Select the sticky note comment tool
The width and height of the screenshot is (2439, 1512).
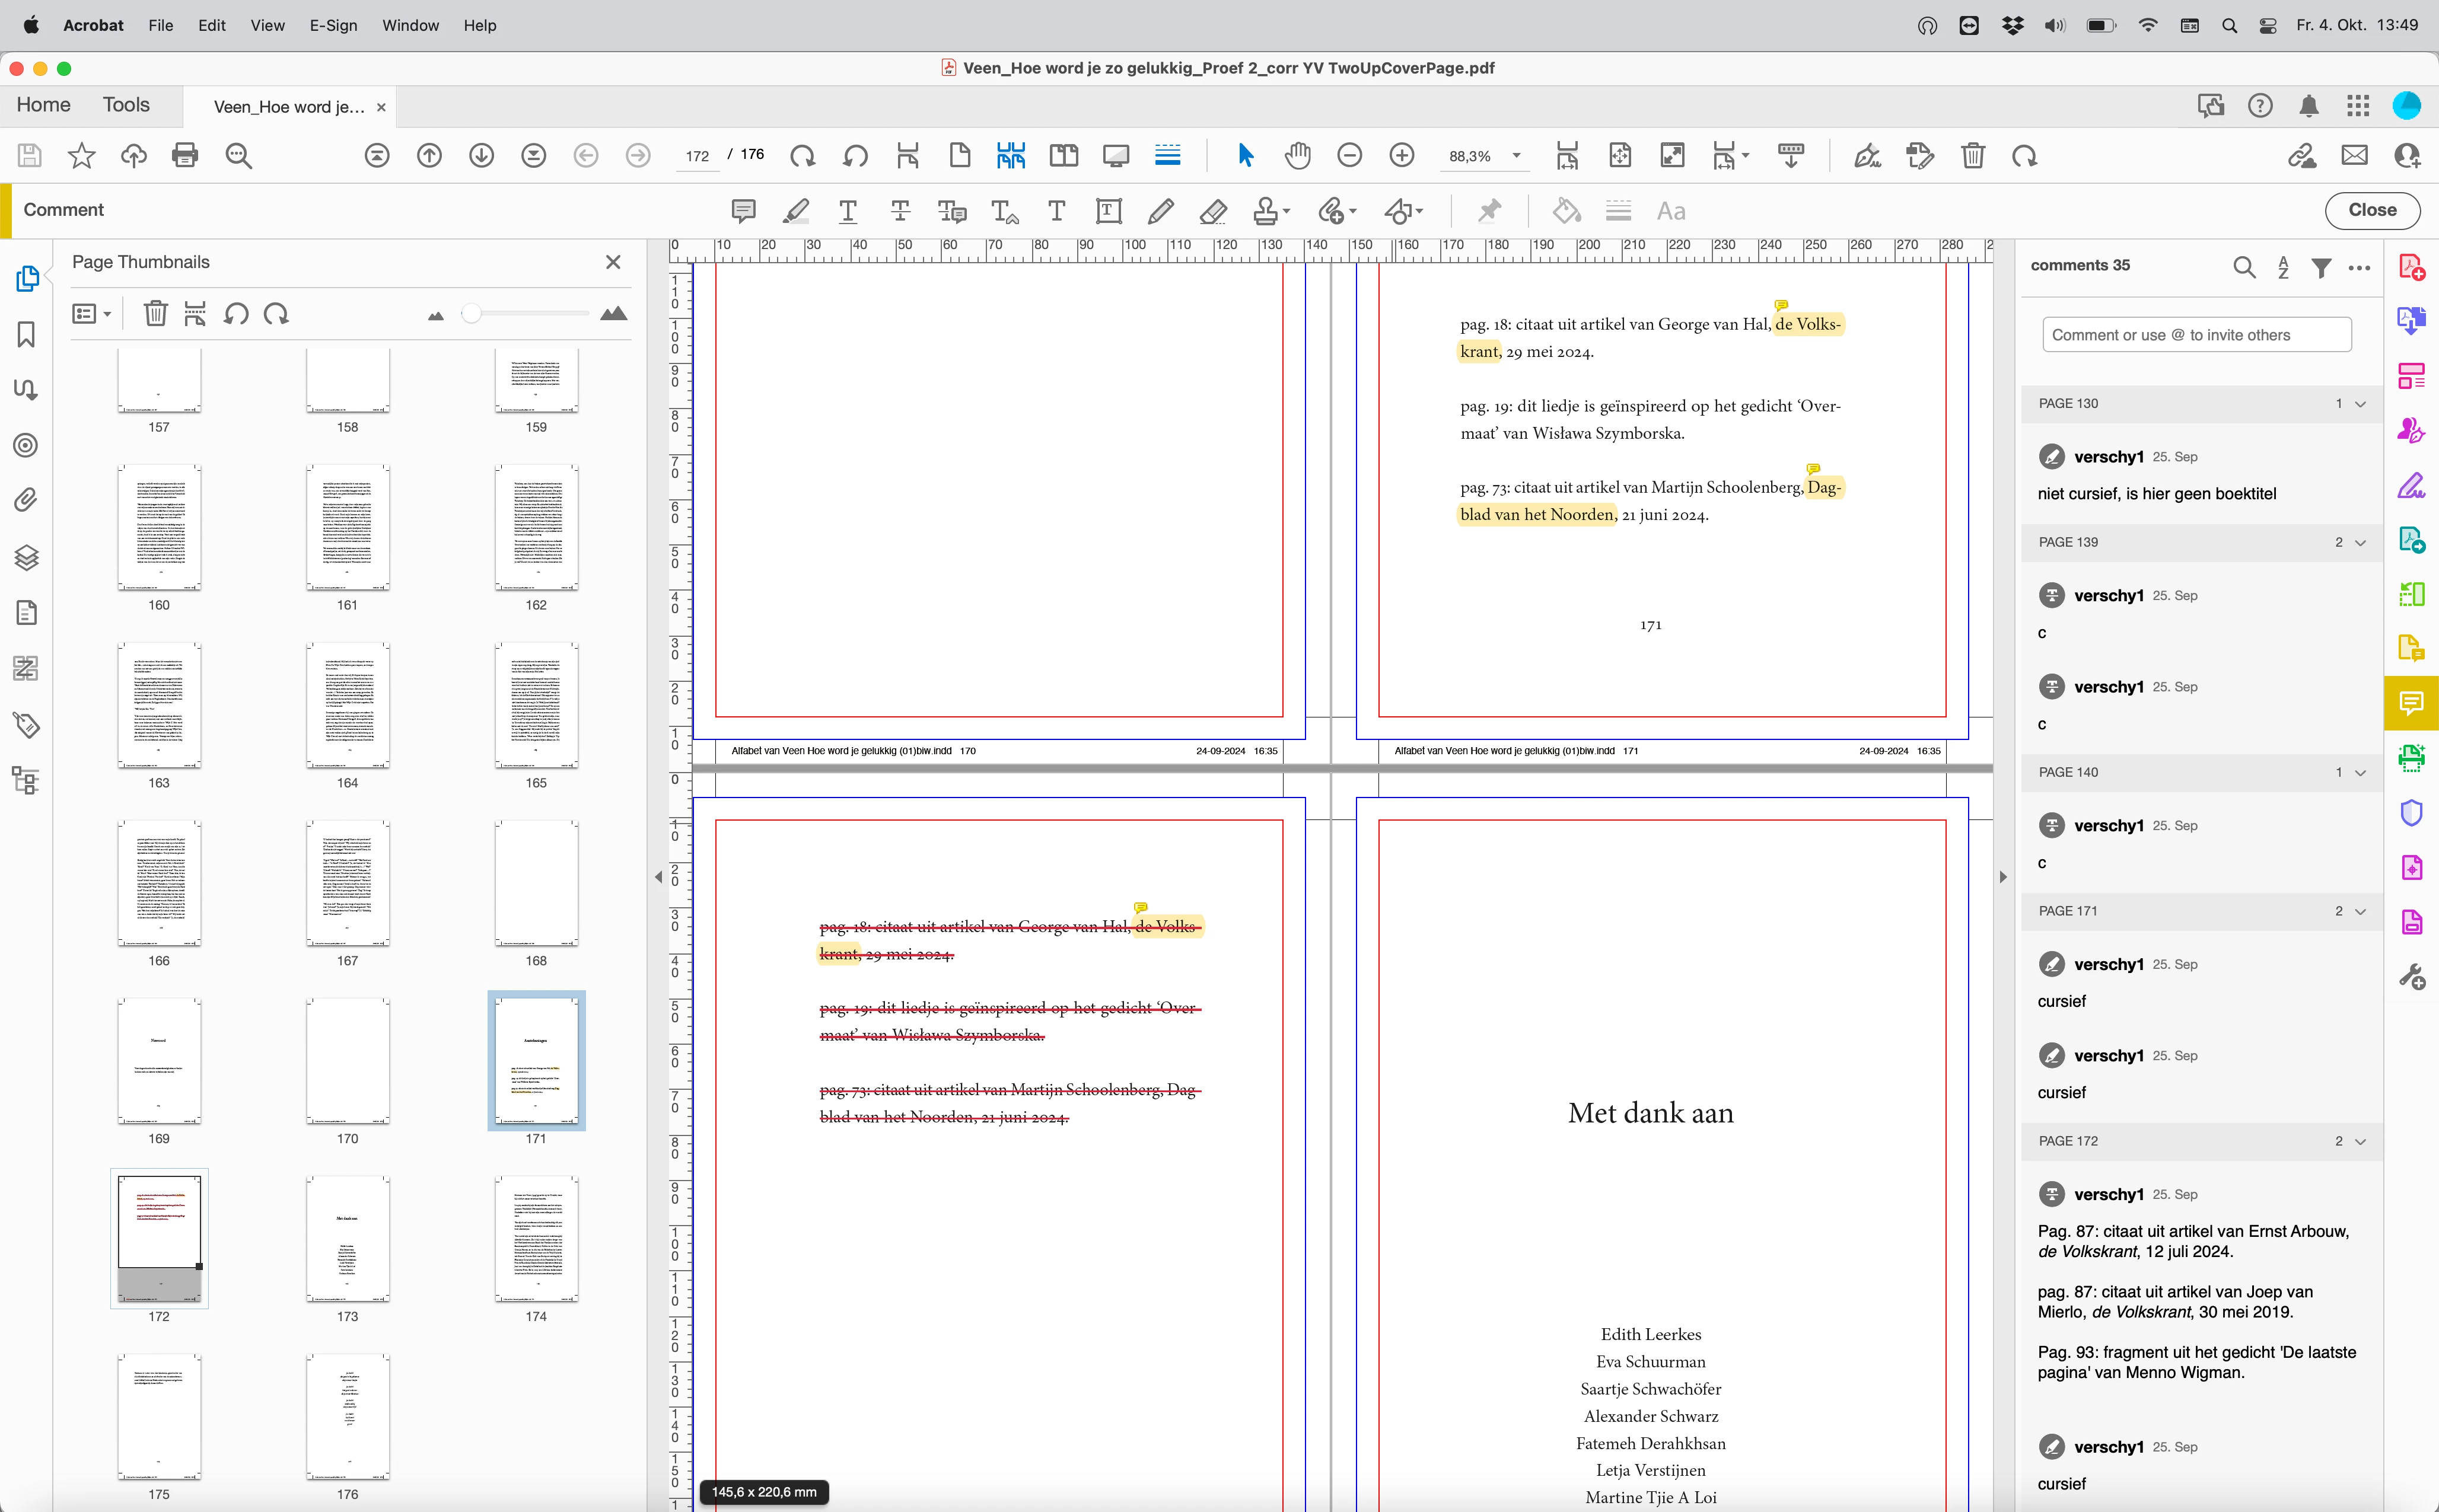pyautogui.click(x=742, y=211)
